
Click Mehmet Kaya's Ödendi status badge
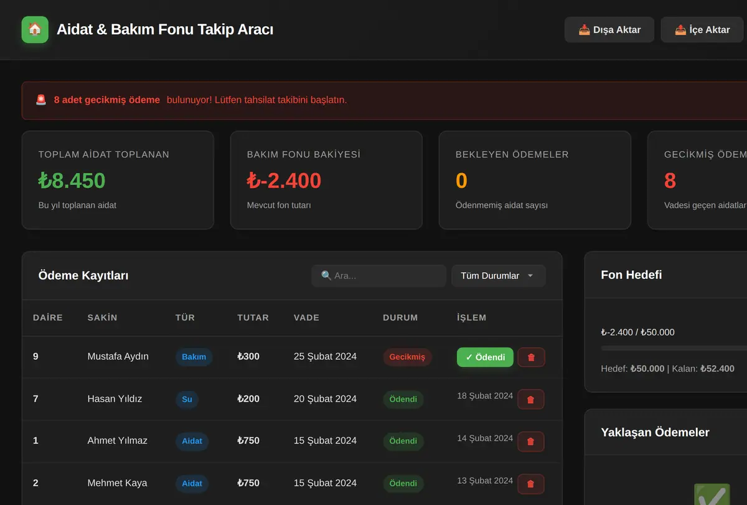pyautogui.click(x=403, y=483)
